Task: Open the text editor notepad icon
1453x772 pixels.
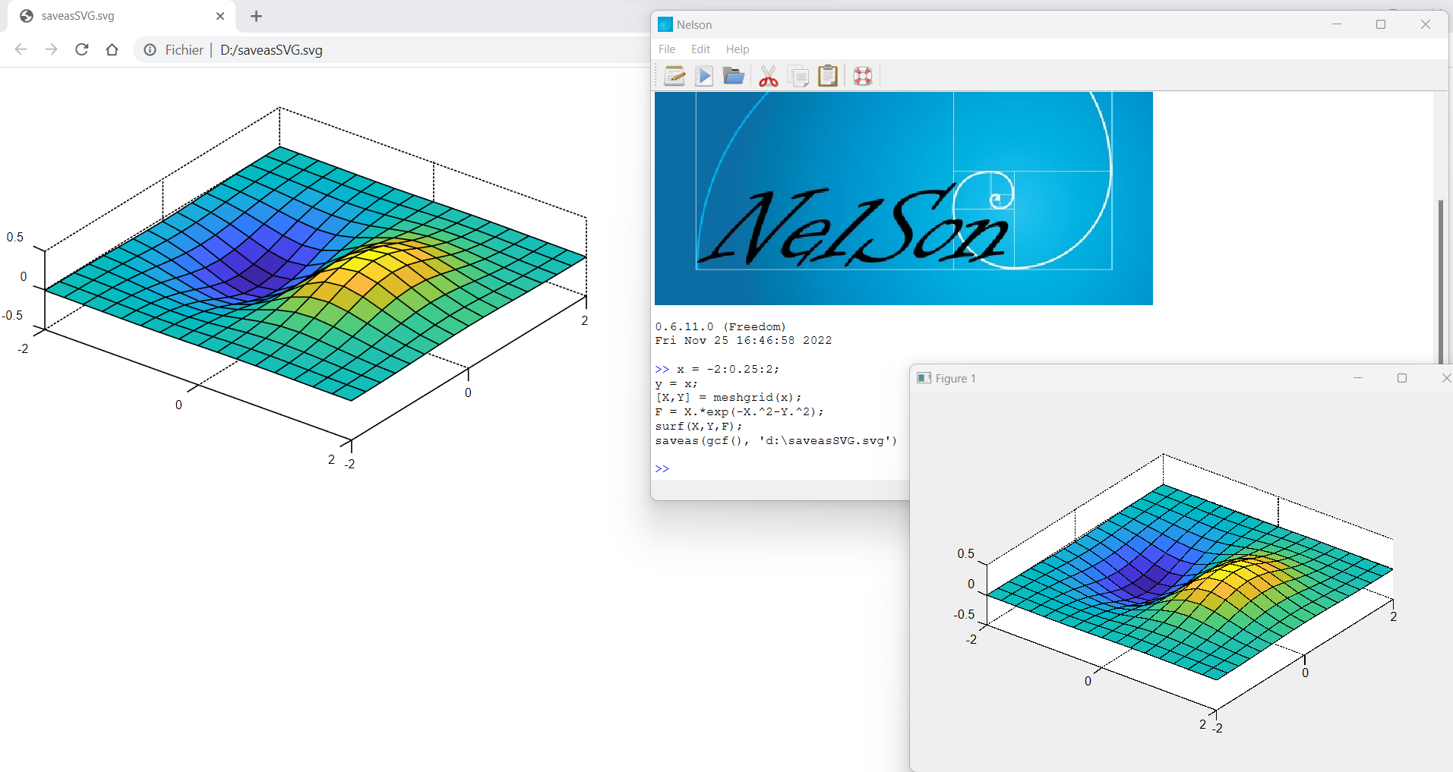Action: click(674, 76)
